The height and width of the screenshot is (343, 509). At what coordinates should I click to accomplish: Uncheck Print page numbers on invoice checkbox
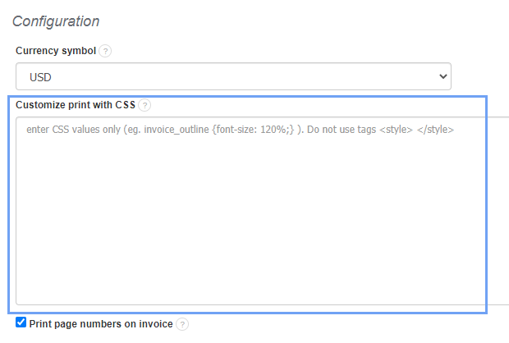pos(21,323)
